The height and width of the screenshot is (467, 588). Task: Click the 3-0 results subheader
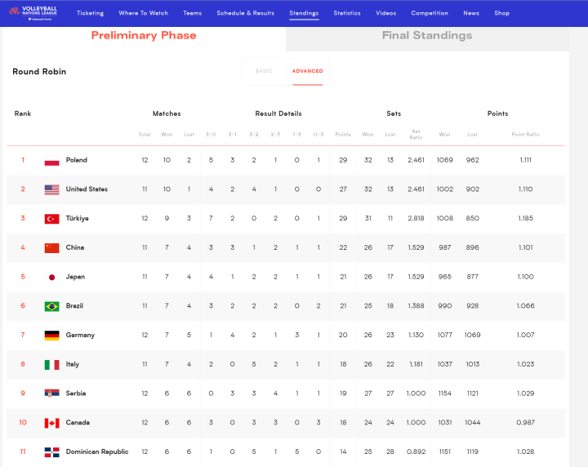pos(211,135)
